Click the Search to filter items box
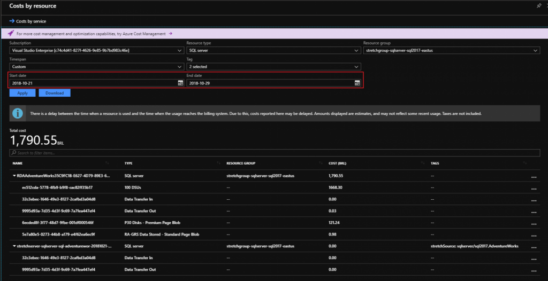Image resolution: width=548 pixels, height=281 pixels. coord(275,153)
